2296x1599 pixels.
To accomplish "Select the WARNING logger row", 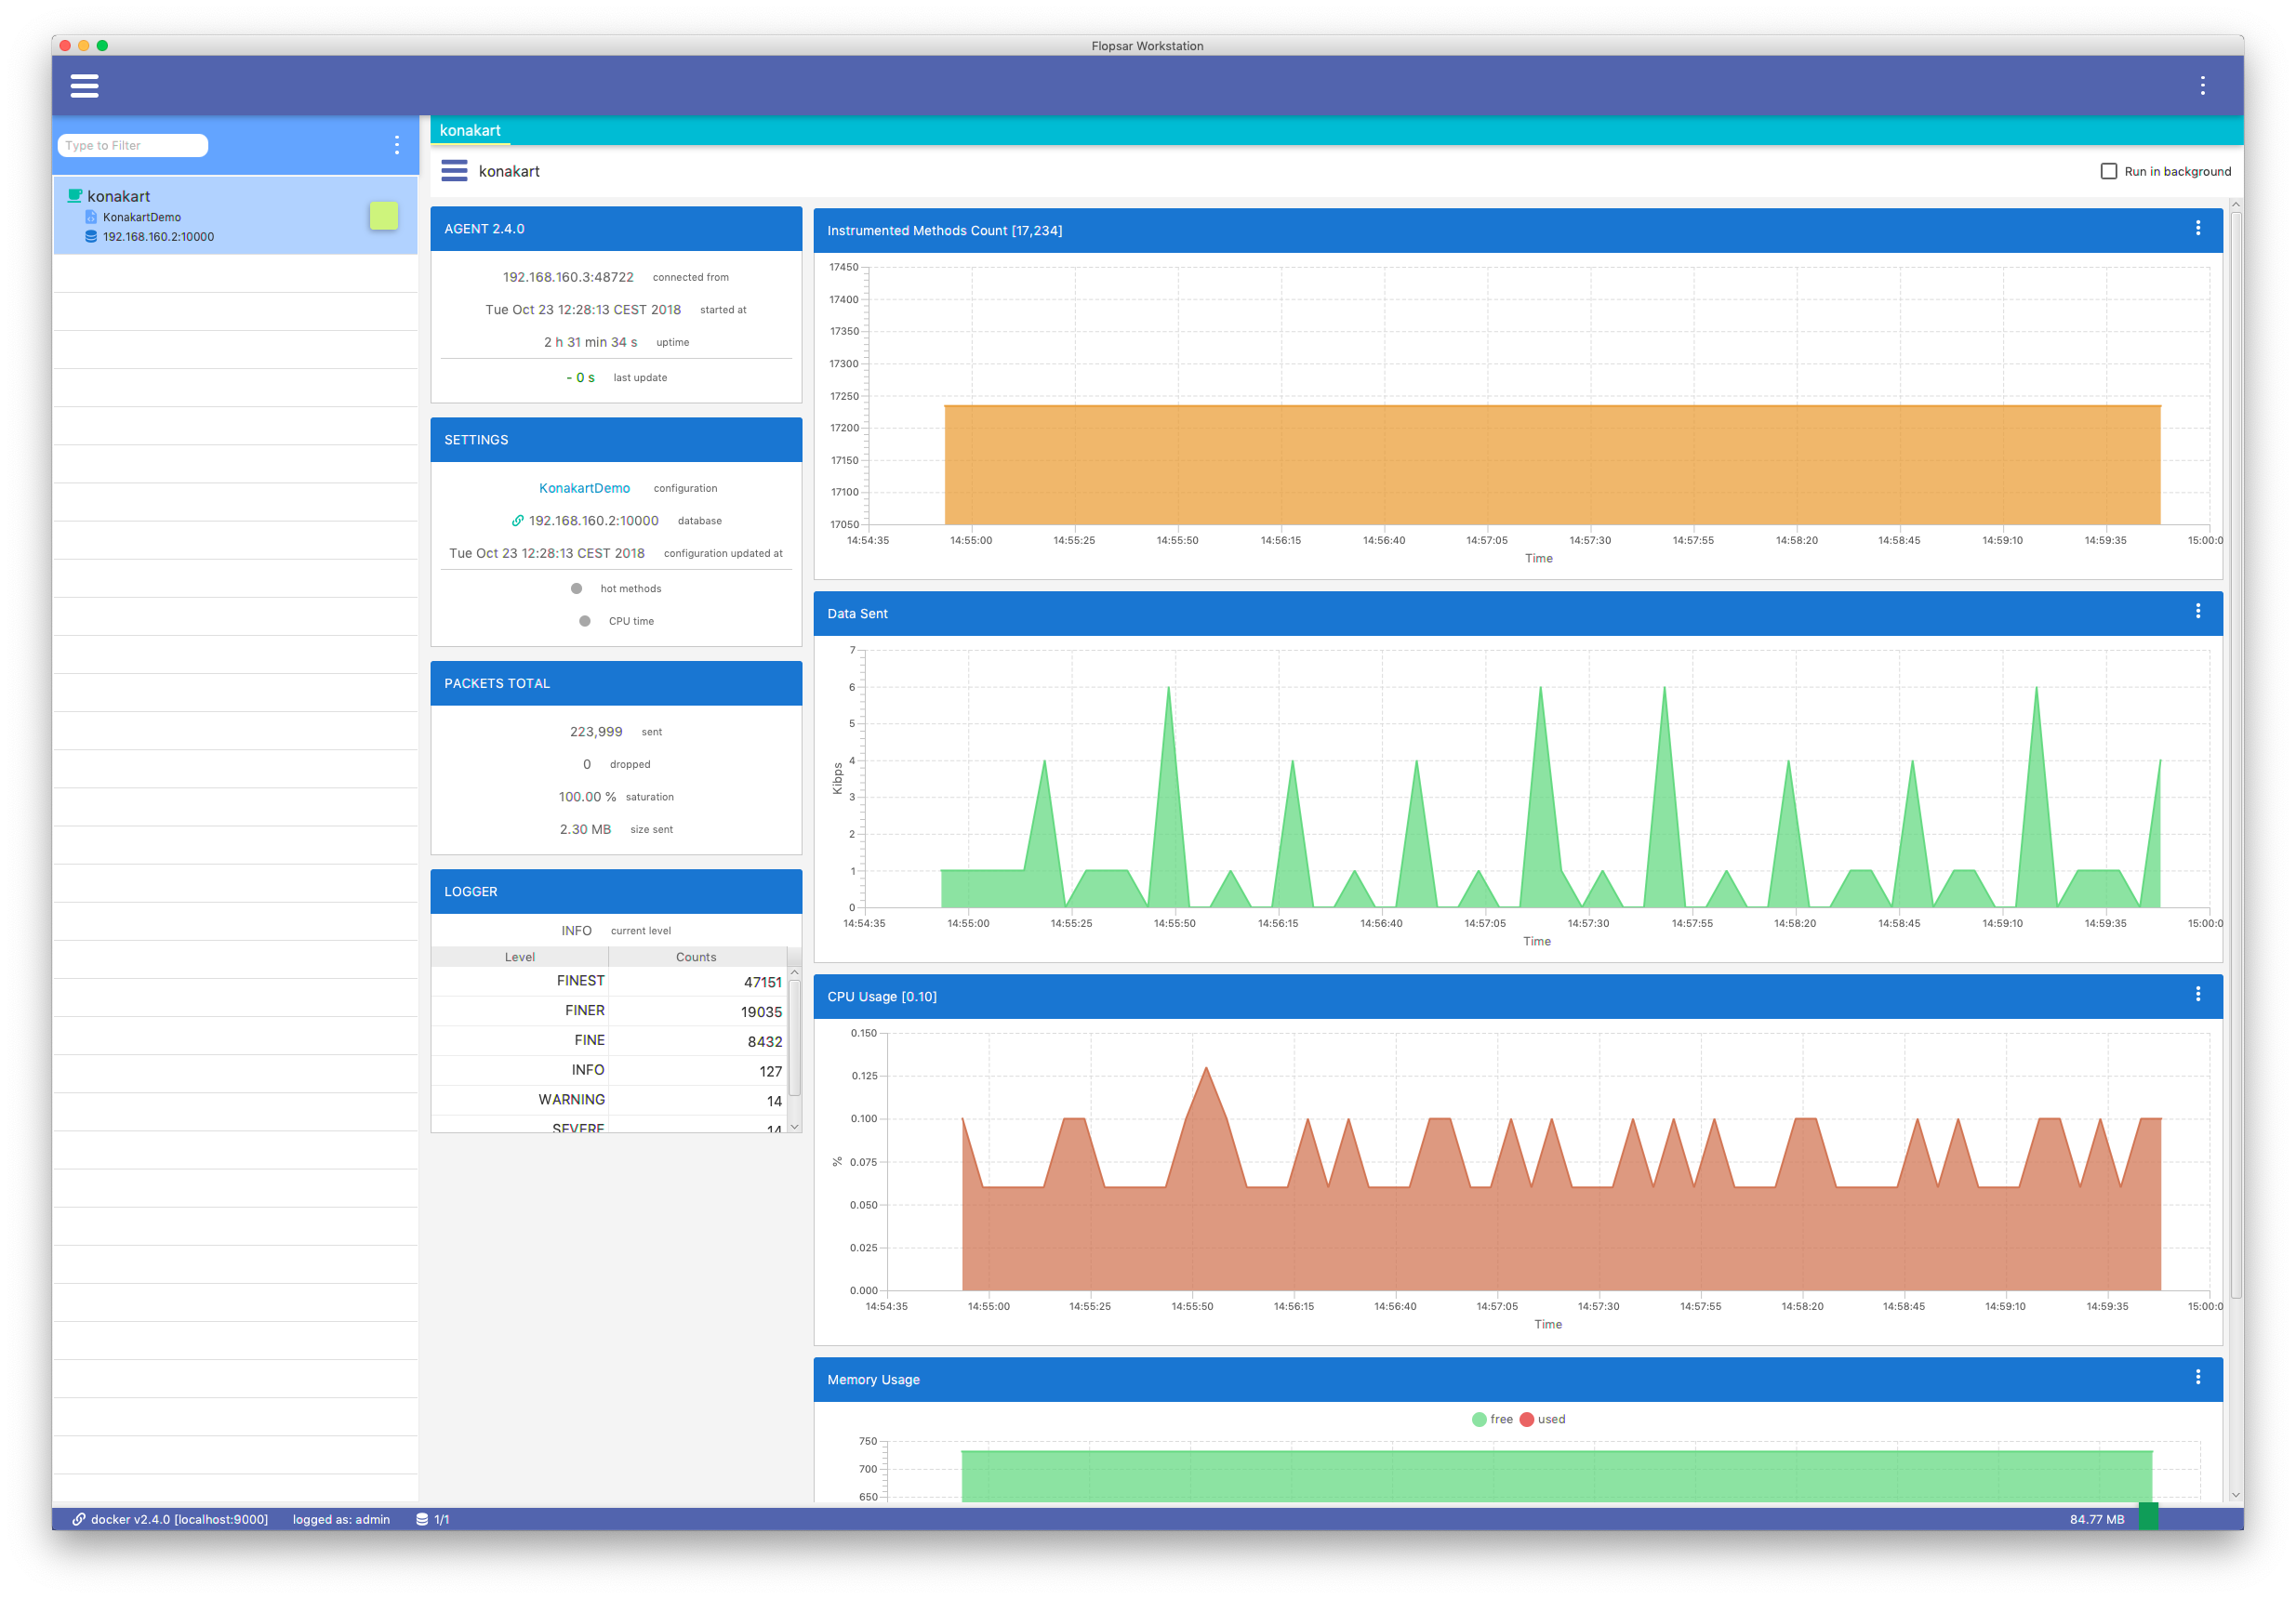I will click(x=609, y=1100).
